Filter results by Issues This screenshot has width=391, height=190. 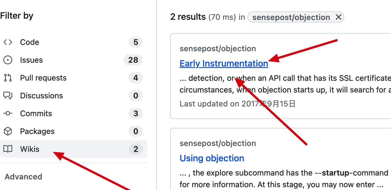point(31,60)
